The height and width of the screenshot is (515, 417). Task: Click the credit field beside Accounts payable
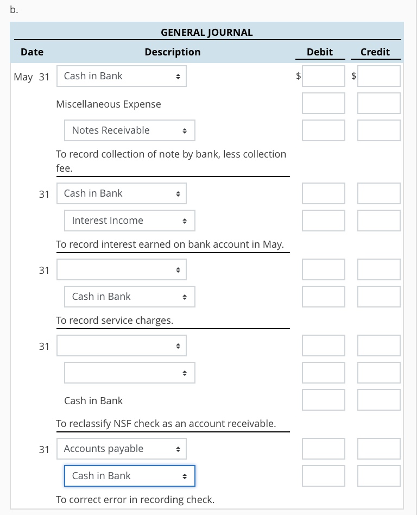click(378, 449)
